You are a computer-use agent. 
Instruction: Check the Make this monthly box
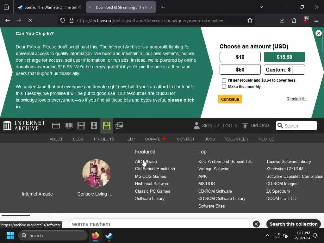(224, 87)
